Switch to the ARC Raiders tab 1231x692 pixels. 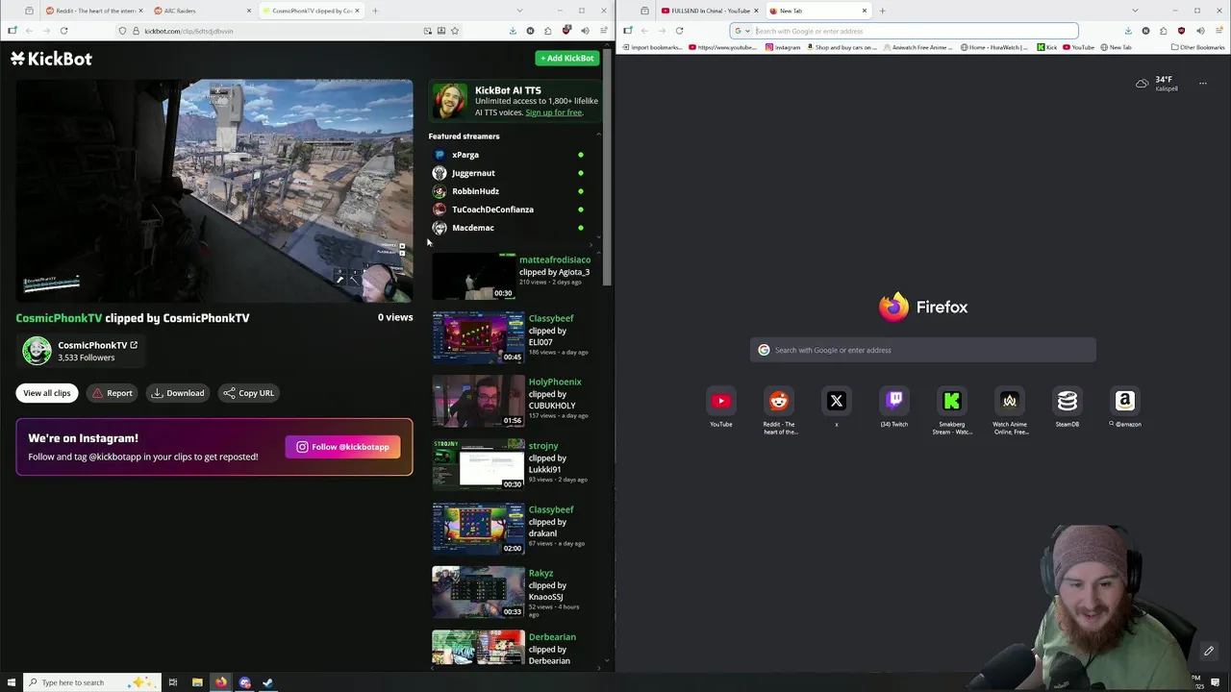200,11
